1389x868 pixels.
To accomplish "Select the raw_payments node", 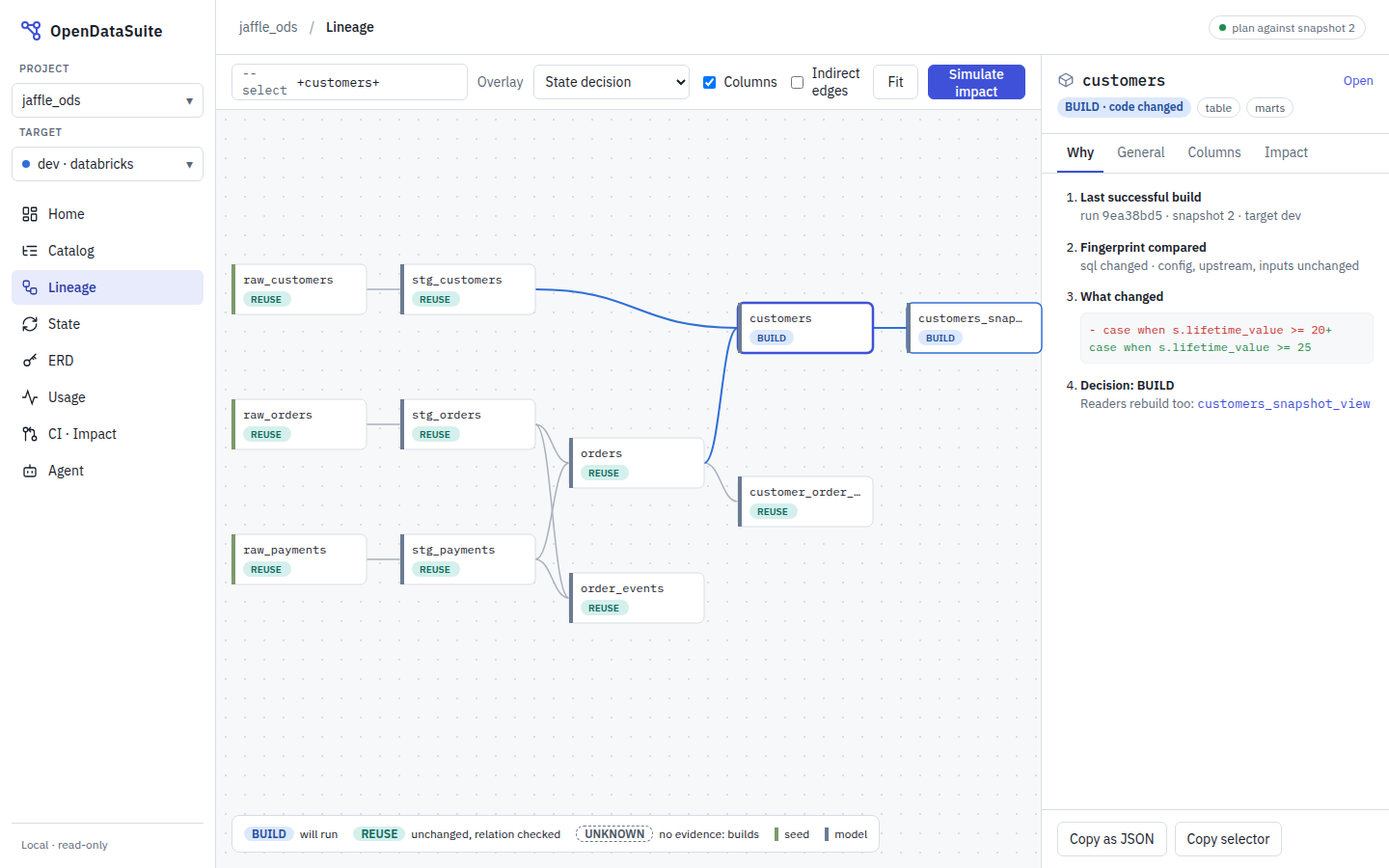I will (x=299, y=559).
